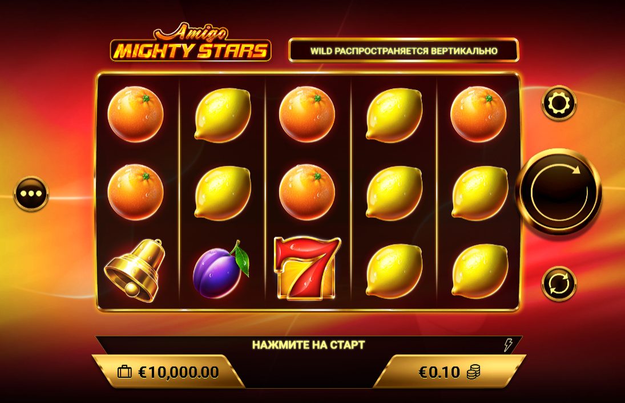Click the top lemon on second reel

tap(223, 115)
